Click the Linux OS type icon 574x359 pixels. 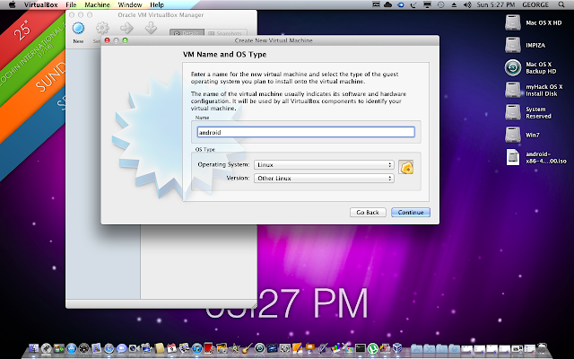click(x=405, y=168)
